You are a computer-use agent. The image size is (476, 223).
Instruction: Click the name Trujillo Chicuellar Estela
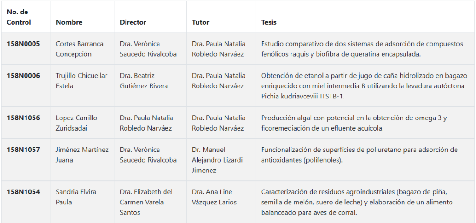pyautogui.click(x=81, y=81)
